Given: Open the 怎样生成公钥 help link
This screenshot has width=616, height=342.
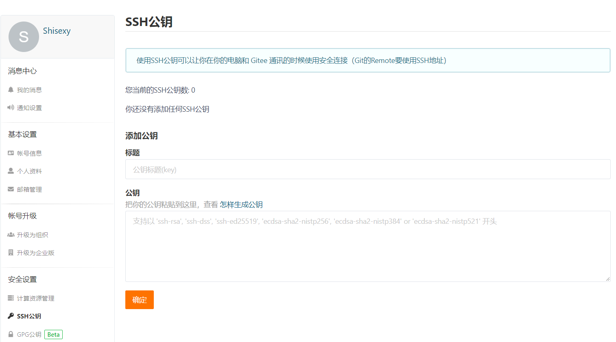Looking at the screenshot, I should point(241,205).
